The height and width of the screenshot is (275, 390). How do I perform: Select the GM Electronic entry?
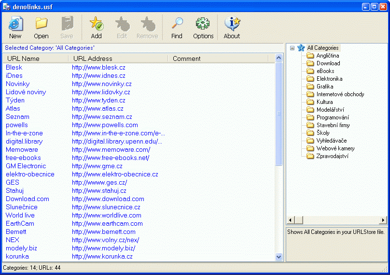point(26,166)
